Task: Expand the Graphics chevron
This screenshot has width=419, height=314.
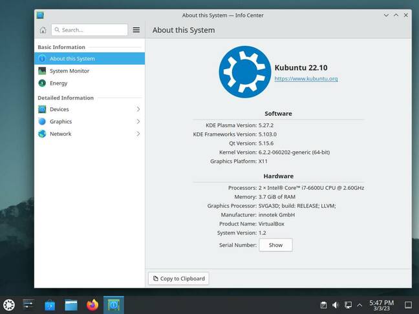Action: [138, 121]
